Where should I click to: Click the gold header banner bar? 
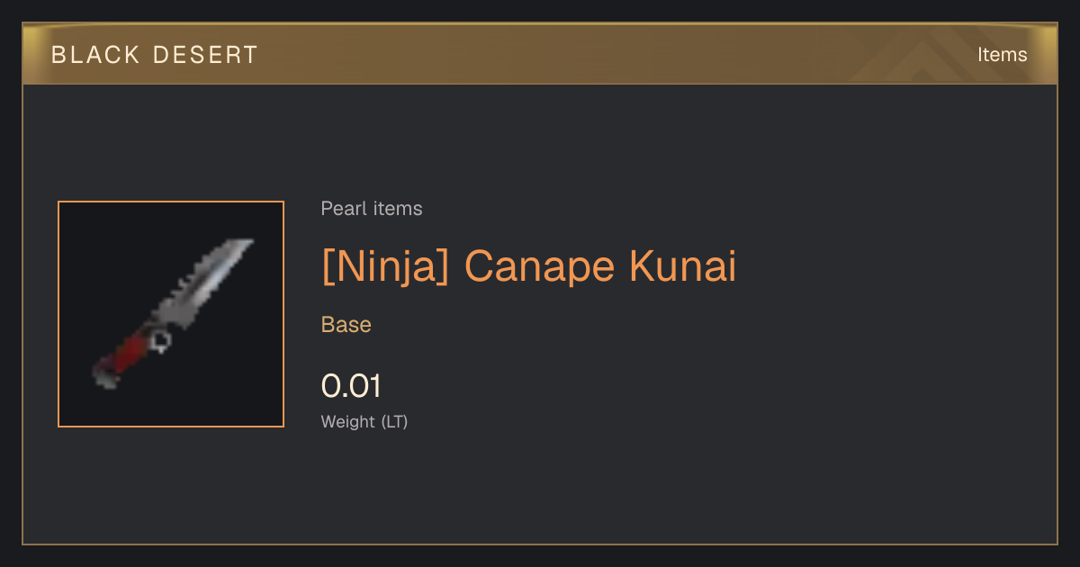pos(540,54)
